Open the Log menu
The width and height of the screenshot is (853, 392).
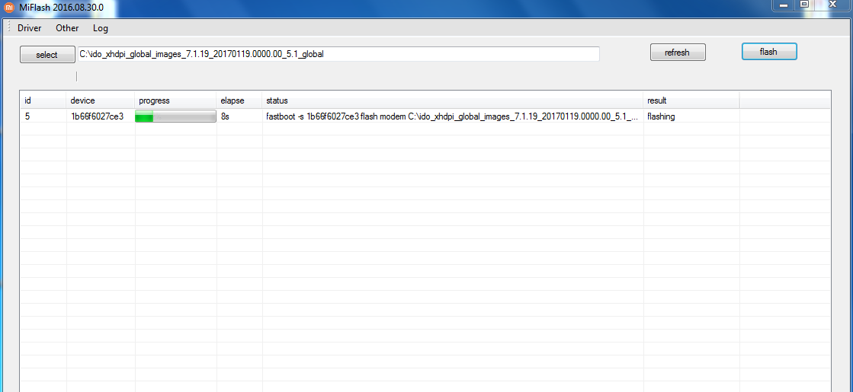tap(101, 28)
